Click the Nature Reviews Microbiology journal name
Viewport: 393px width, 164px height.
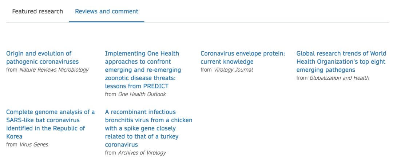click(54, 70)
